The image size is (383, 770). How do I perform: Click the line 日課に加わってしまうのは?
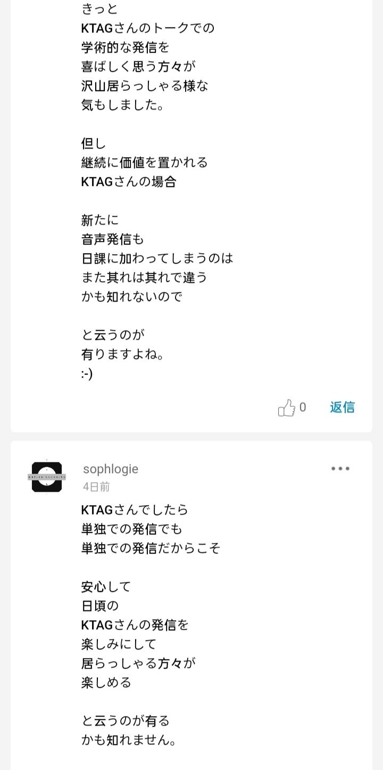coord(157,258)
